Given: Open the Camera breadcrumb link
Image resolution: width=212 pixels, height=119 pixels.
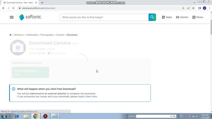Looking at the screenshot, I should coord(60,35).
